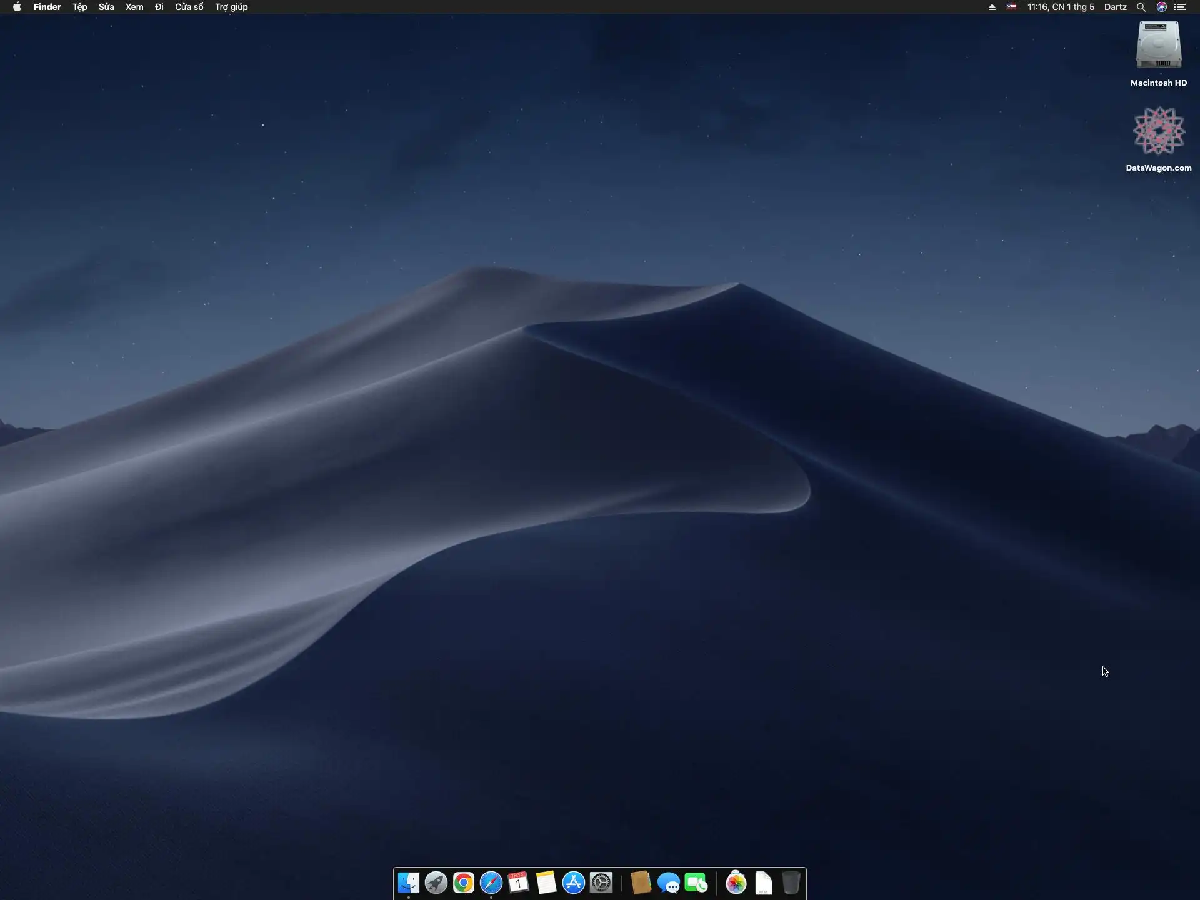Launch FaceTime from the Dock

pos(696,882)
